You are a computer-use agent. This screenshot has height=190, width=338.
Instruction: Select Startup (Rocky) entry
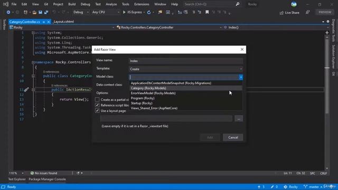click(186, 103)
